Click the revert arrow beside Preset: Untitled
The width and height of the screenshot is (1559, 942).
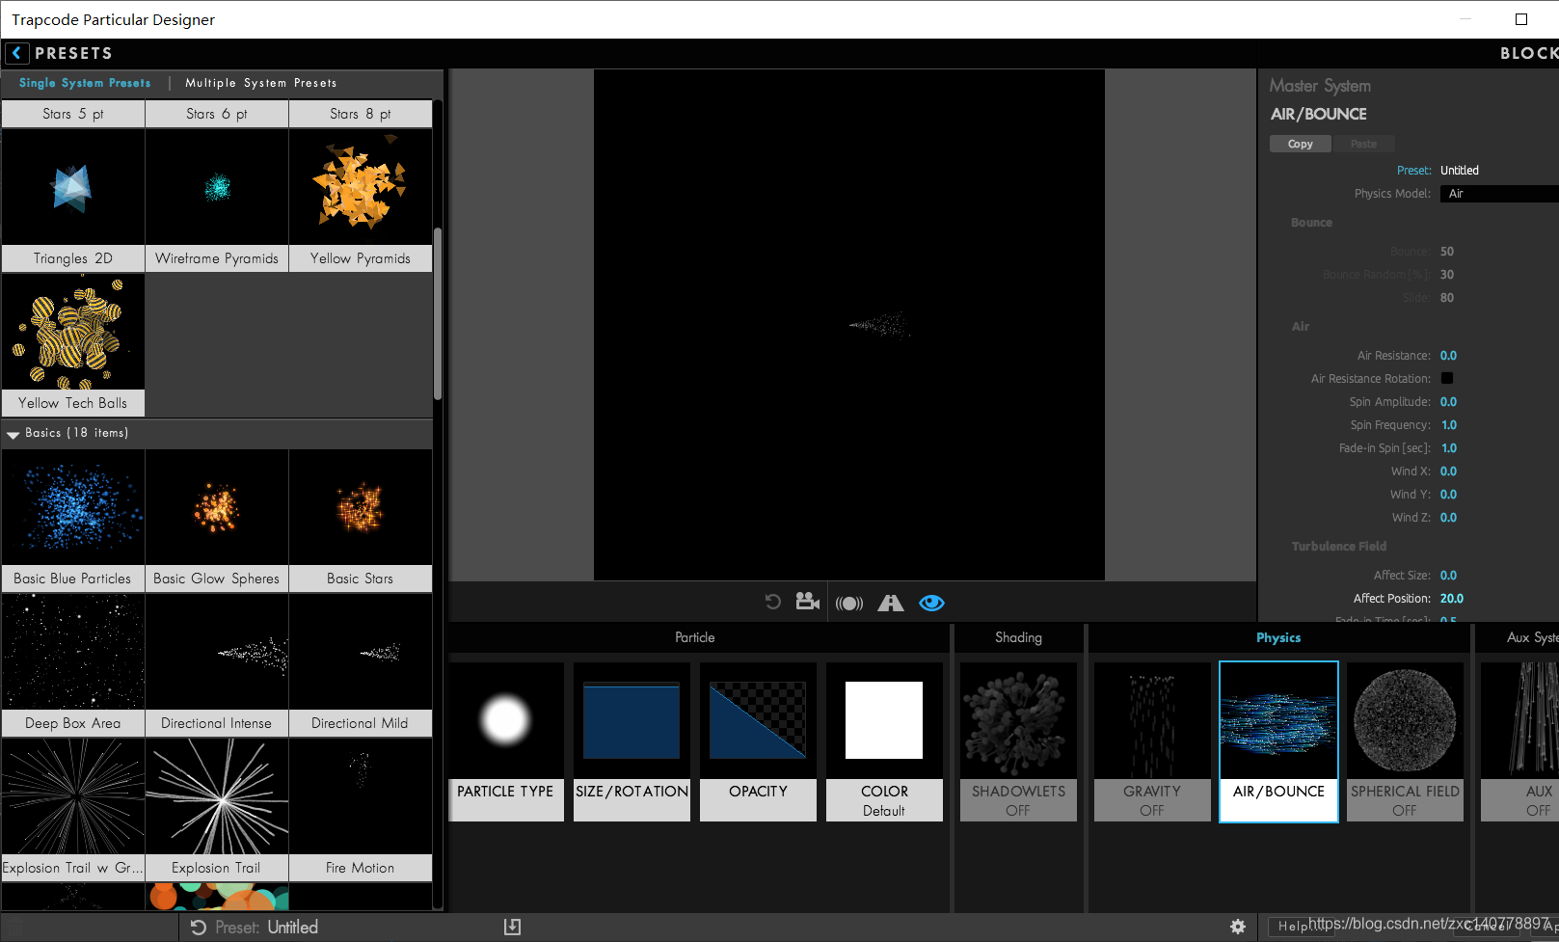click(199, 927)
